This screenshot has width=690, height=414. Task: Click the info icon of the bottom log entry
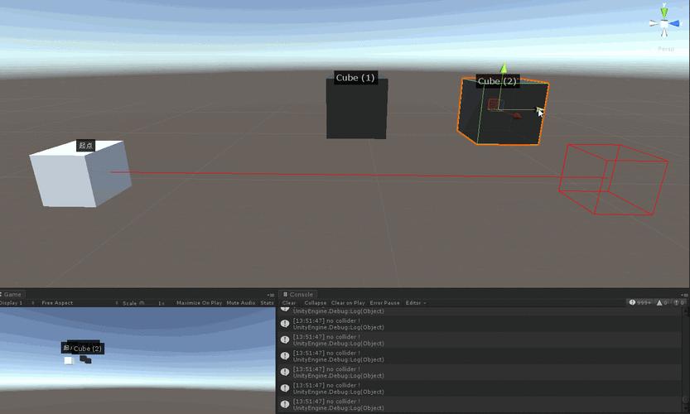[x=285, y=404]
